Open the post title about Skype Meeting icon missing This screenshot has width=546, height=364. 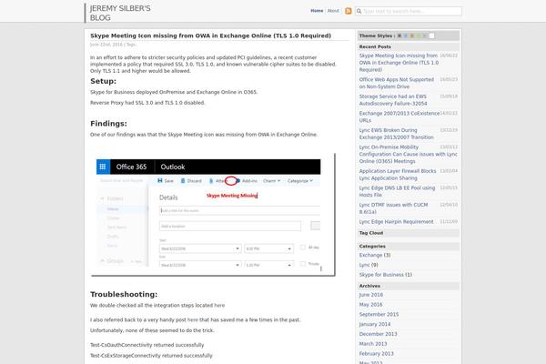point(211,35)
